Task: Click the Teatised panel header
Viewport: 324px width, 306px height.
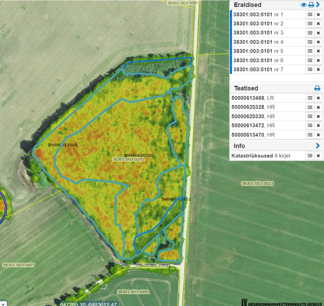Action: 246,88
